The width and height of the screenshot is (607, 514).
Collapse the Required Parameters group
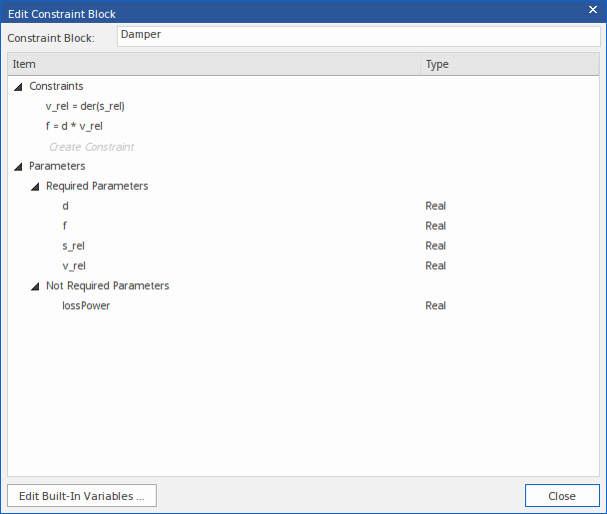click(35, 187)
